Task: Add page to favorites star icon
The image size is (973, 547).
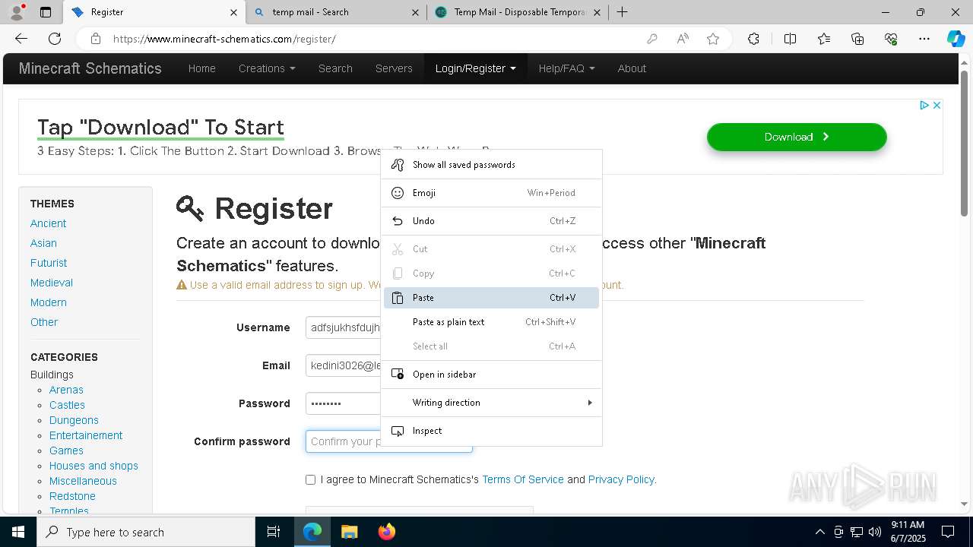Action: [x=713, y=39]
